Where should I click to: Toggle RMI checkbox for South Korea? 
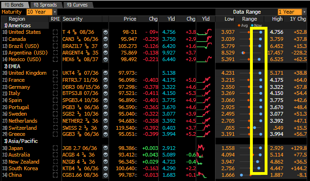click(x=55, y=168)
